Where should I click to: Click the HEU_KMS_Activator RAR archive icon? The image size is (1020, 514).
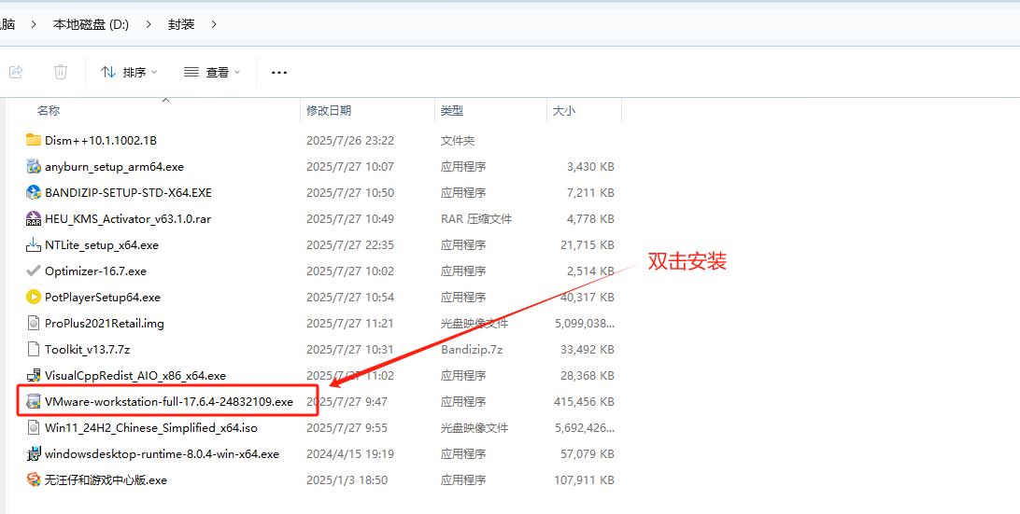(34, 218)
